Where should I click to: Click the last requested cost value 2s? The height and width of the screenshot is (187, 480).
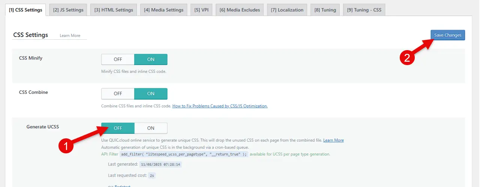151,175
